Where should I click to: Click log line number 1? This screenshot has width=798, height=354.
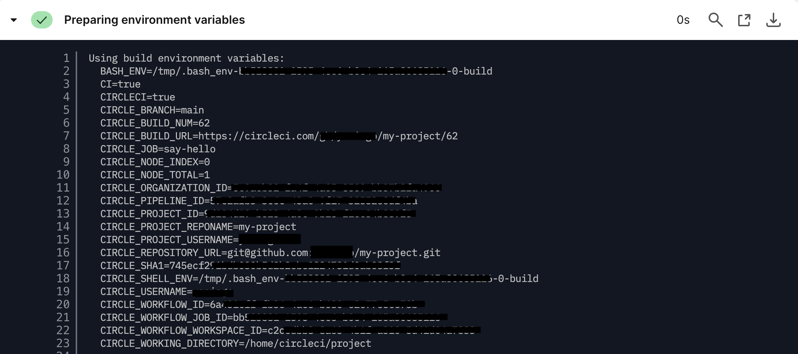coord(66,58)
